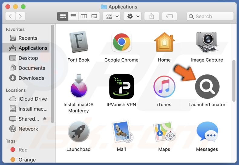
Task: Click the sidebar scrollbar
Action: [x=52, y=74]
